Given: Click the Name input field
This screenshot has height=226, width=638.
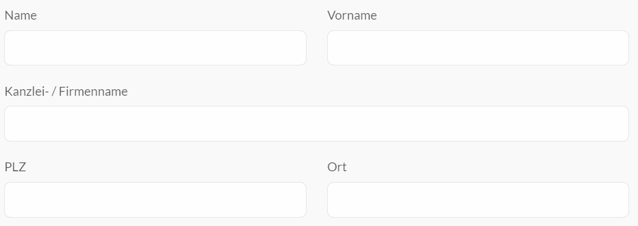Looking at the screenshot, I should point(155,48).
